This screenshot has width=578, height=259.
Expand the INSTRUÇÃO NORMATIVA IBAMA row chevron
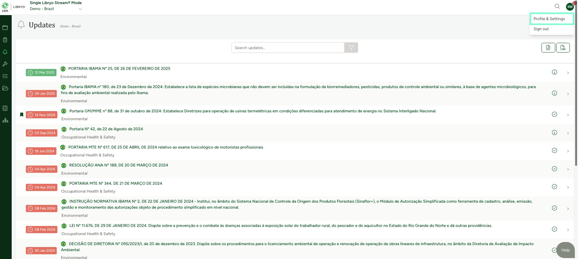tap(568, 209)
